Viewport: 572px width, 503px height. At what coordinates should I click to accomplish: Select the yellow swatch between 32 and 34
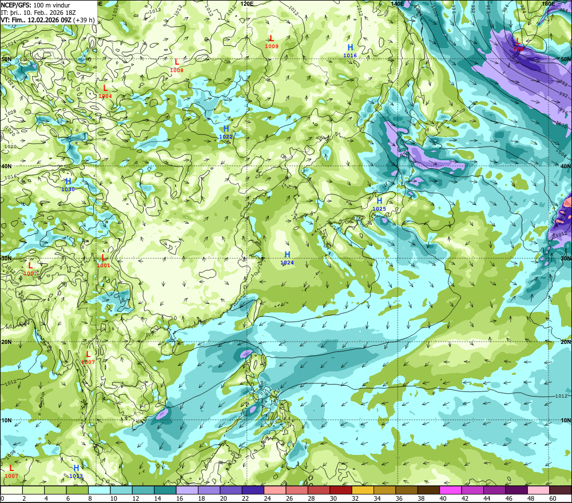pyautogui.click(x=363, y=490)
